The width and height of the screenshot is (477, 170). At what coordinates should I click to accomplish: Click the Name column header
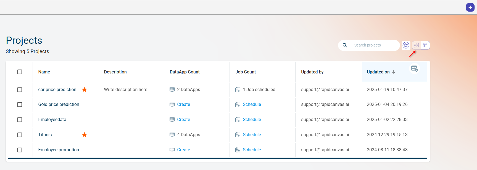[44, 72]
